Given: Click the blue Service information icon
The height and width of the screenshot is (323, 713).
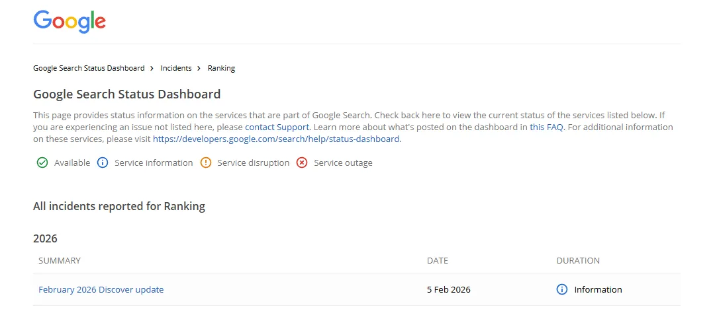Looking at the screenshot, I should [x=103, y=162].
